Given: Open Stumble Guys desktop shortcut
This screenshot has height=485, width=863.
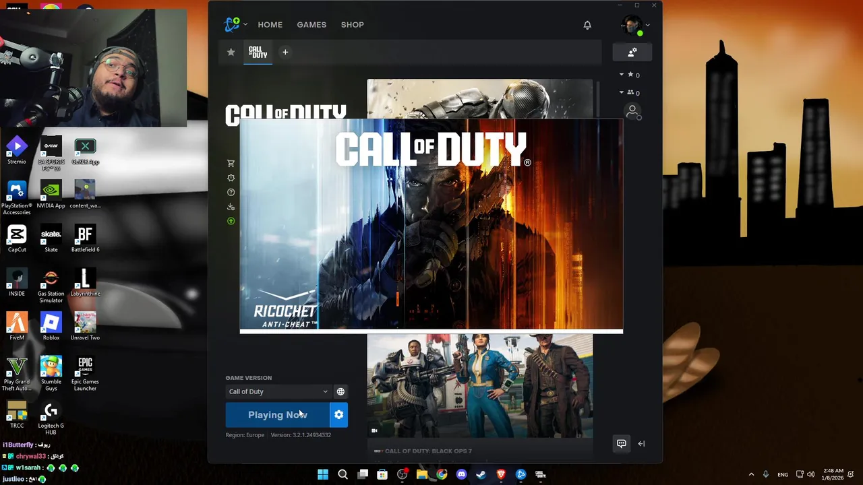Looking at the screenshot, I should (x=51, y=374).
